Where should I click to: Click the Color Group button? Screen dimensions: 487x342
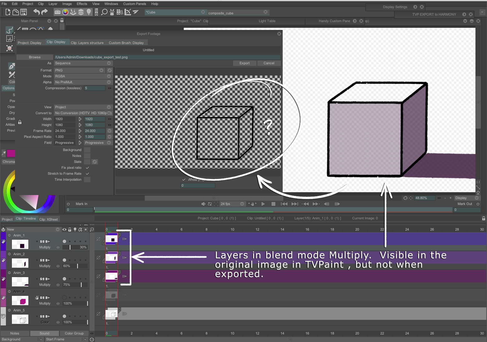[74, 334]
